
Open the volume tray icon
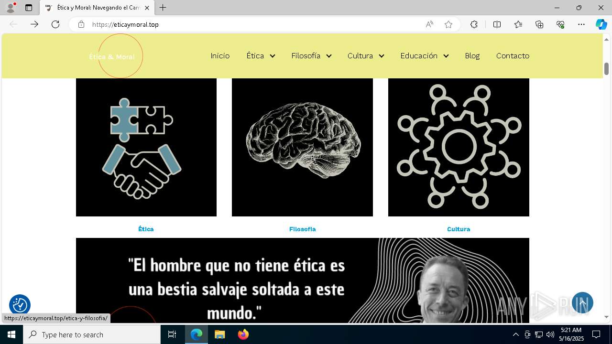(550, 334)
